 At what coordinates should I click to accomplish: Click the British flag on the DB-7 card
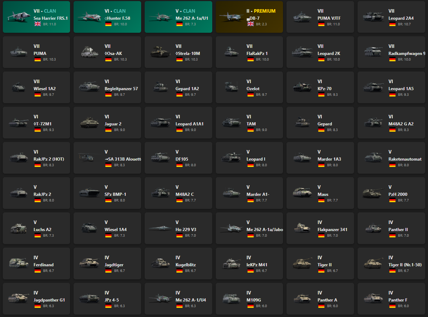(250, 24)
